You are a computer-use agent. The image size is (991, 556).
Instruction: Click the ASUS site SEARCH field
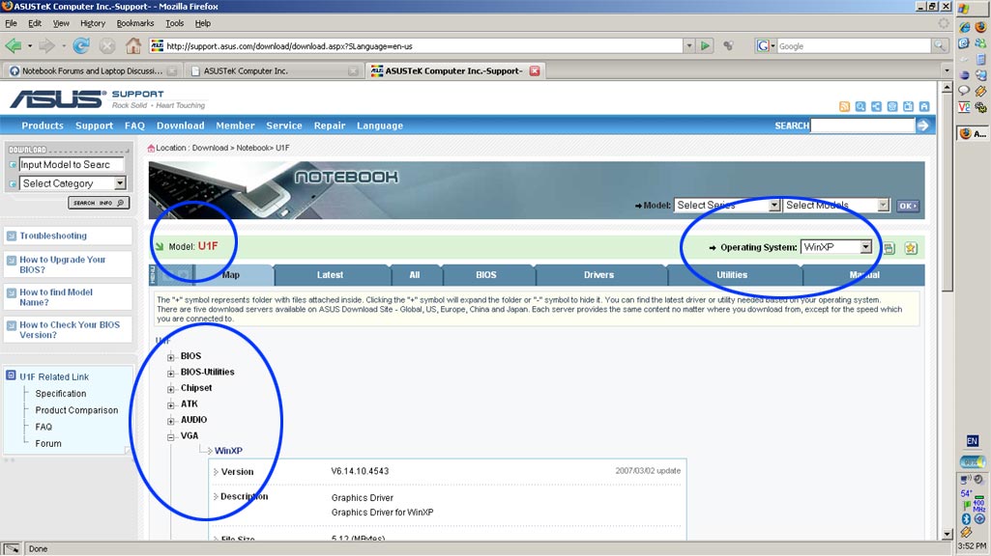coord(862,125)
